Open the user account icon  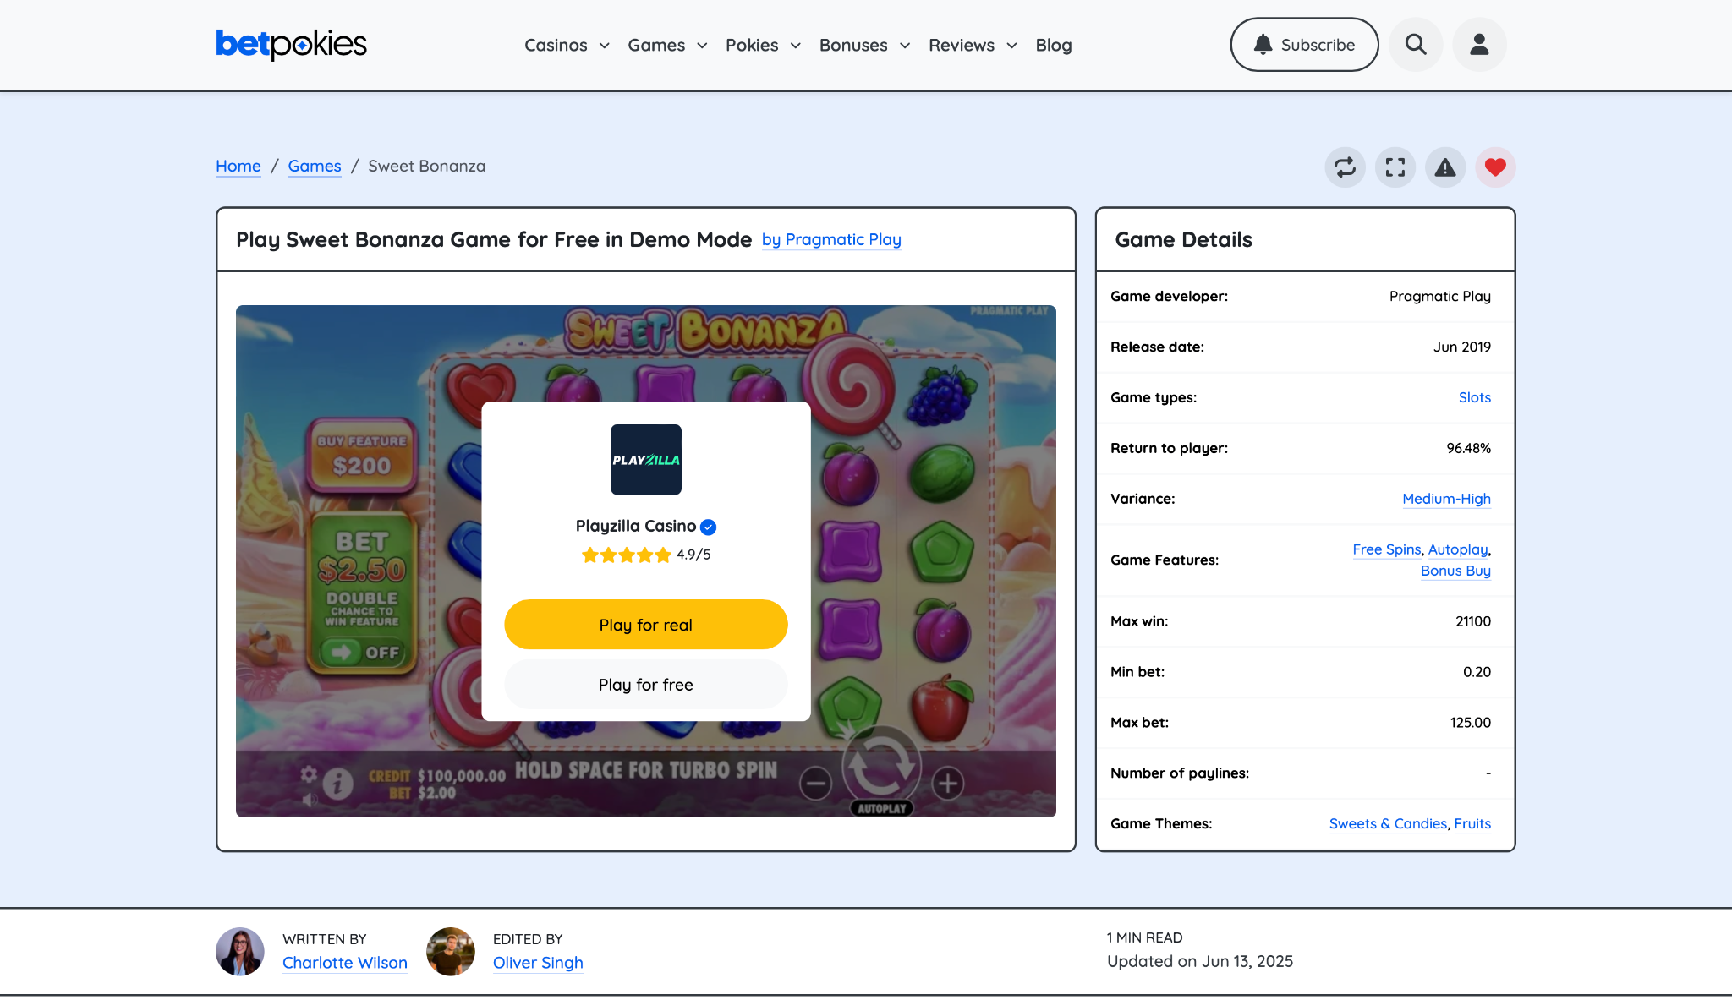click(x=1479, y=45)
